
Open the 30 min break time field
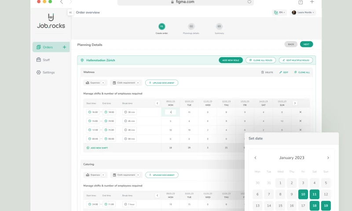pos(129,112)
